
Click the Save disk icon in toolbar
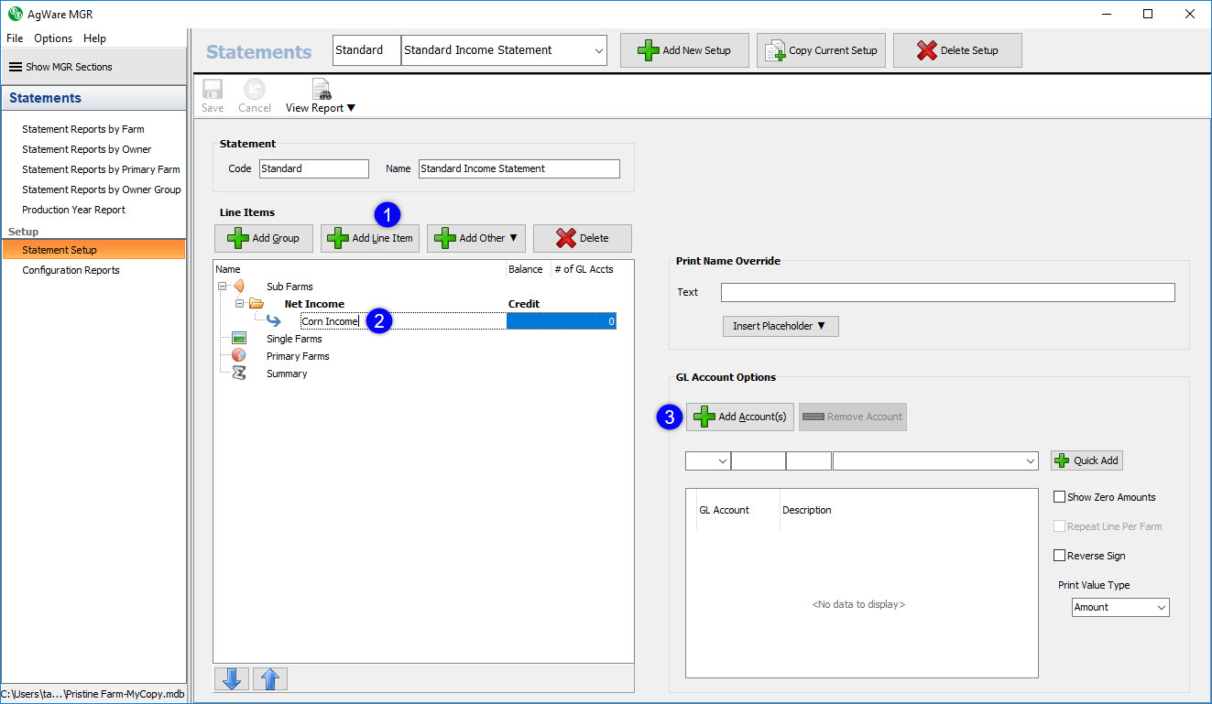pos(213,90)
